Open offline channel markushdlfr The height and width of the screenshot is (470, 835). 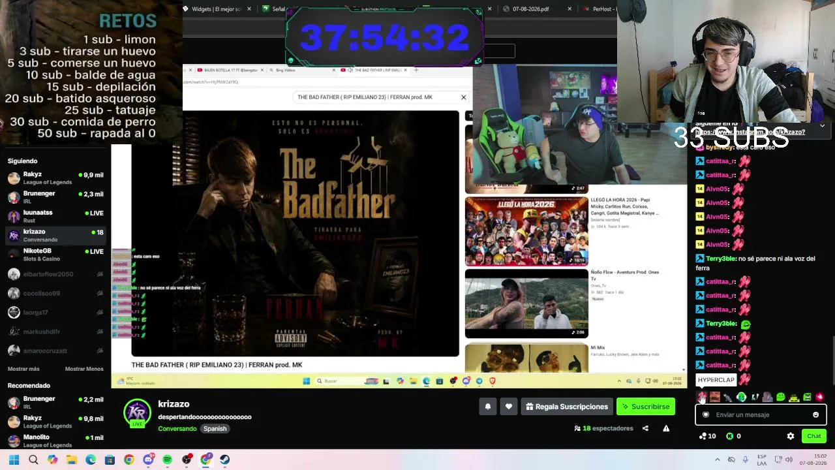tap(55, 332)
